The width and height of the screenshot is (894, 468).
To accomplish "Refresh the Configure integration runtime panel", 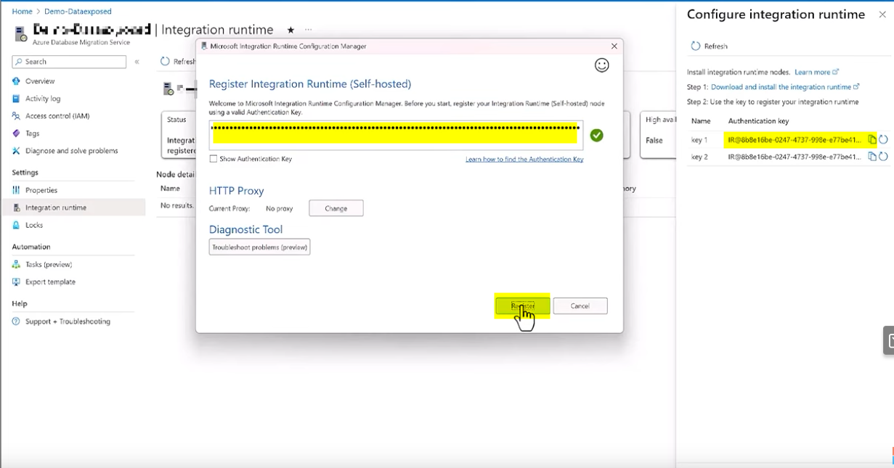I will click(x=709, y=46).
